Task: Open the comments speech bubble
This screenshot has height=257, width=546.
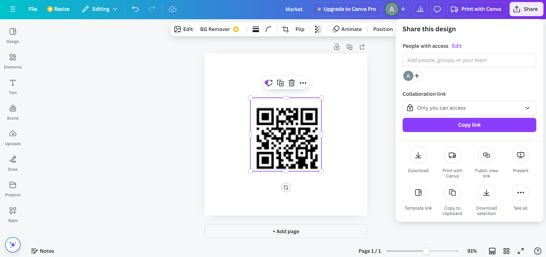Action: 437,9
